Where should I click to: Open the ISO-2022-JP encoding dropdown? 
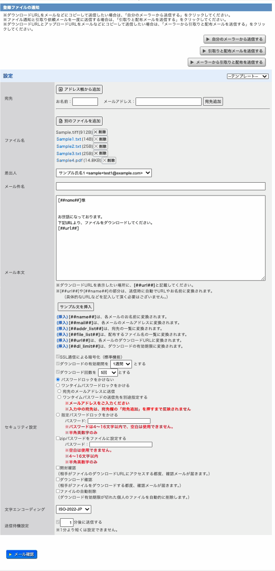(73, 509)
